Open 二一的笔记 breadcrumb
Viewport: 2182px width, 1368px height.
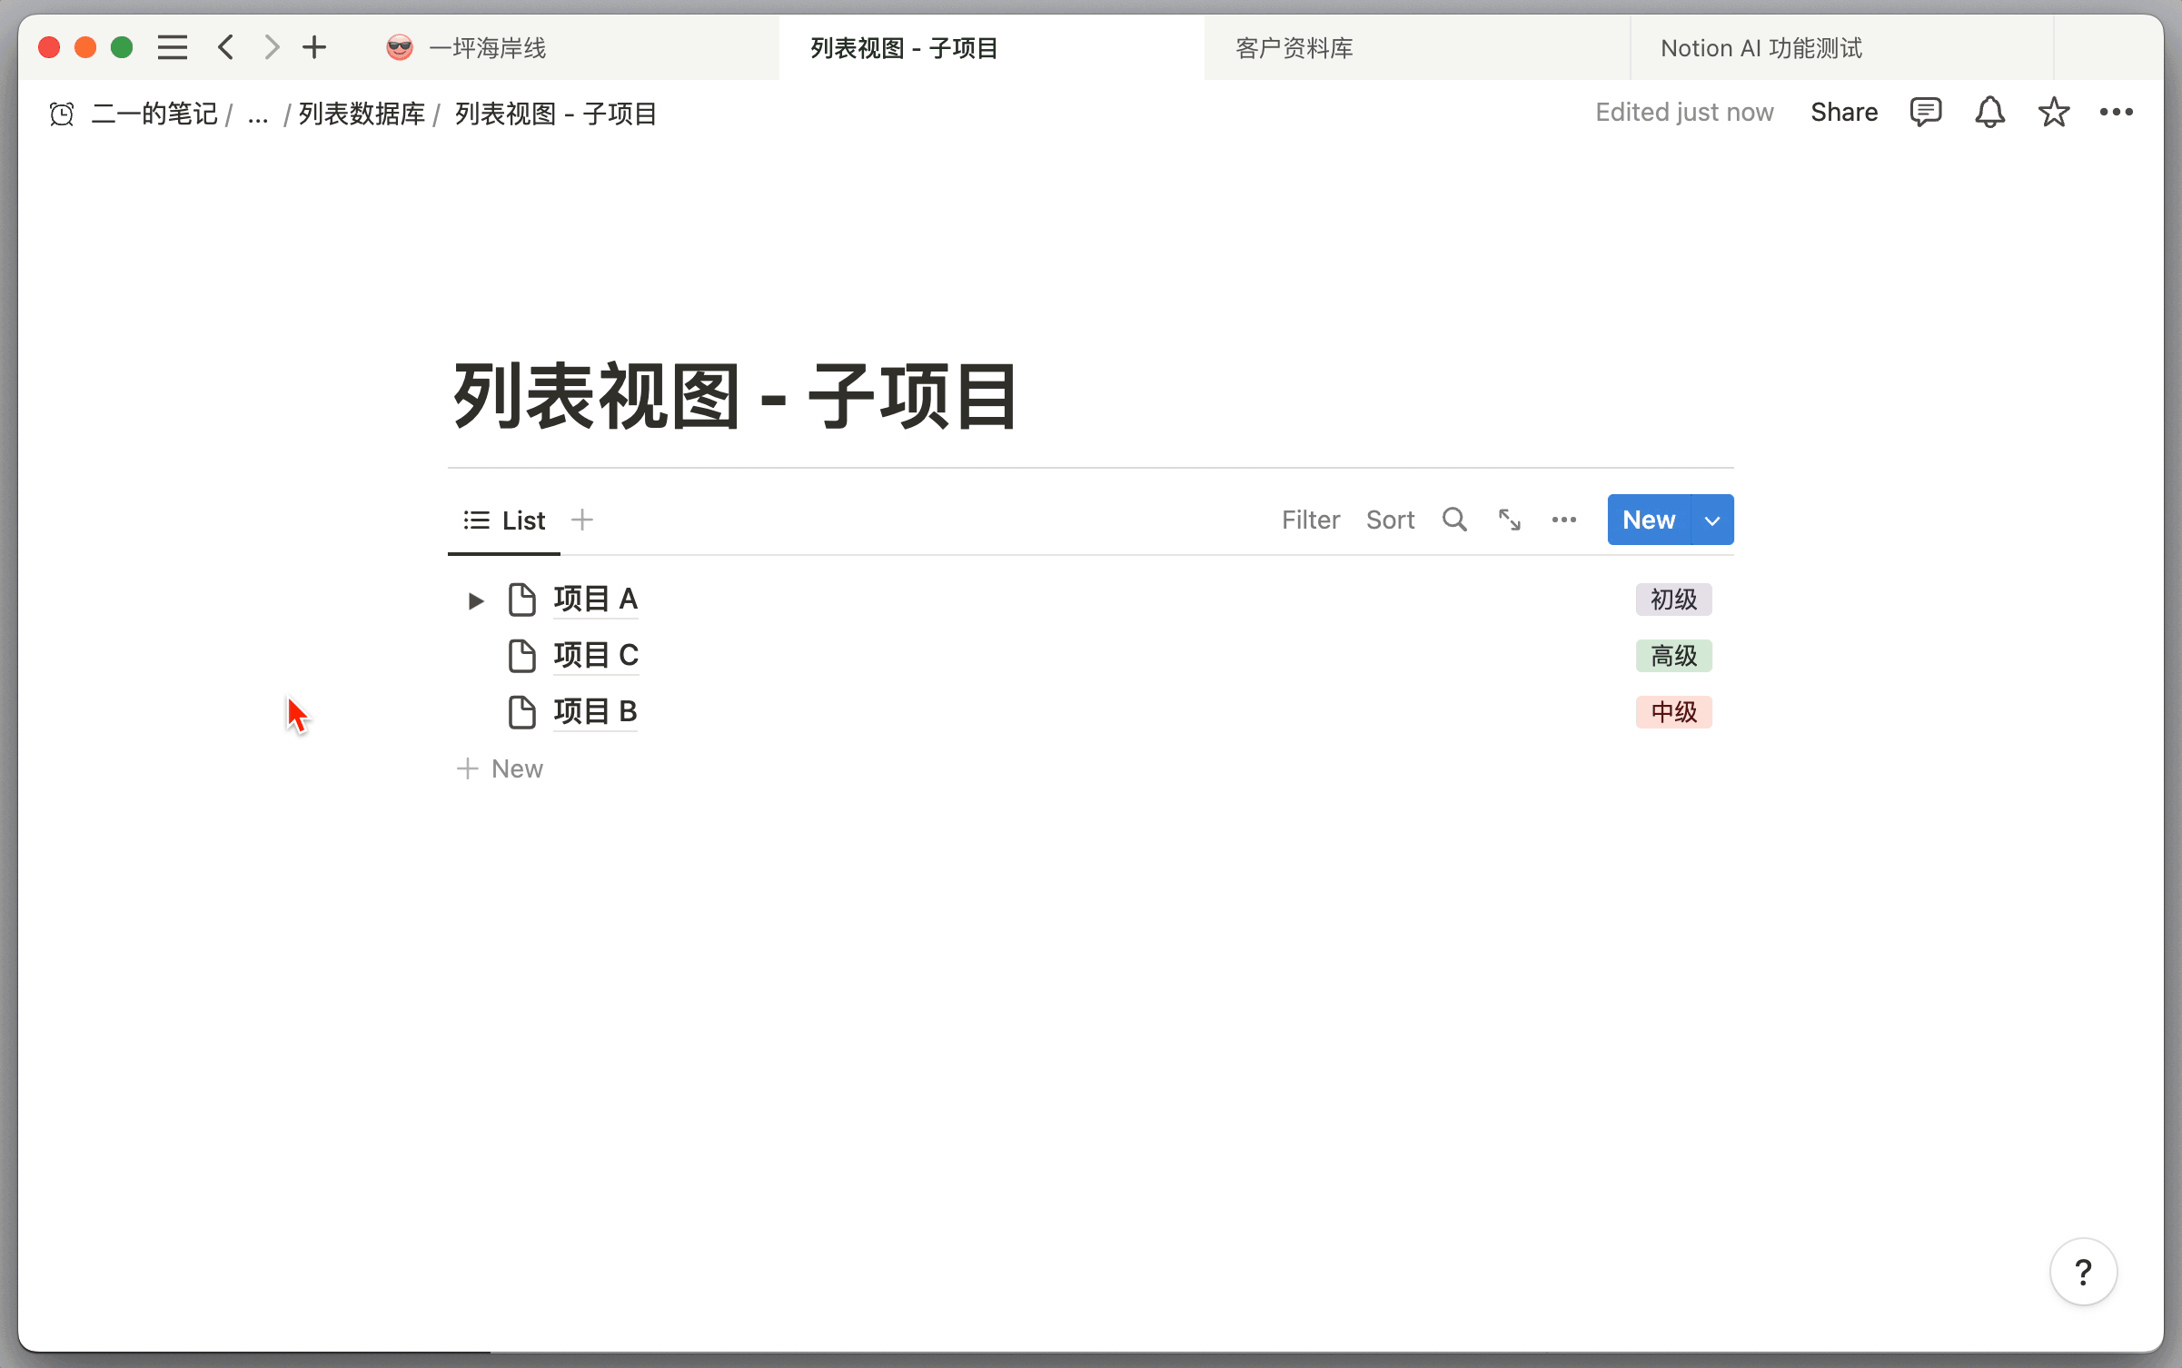point(154,114)
